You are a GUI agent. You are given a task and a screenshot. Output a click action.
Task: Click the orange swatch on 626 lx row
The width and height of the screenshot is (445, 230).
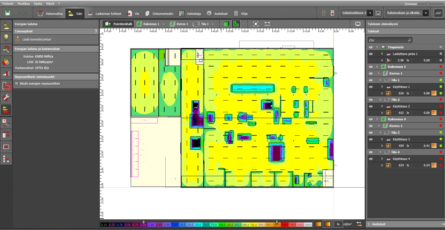coord(434,93)
